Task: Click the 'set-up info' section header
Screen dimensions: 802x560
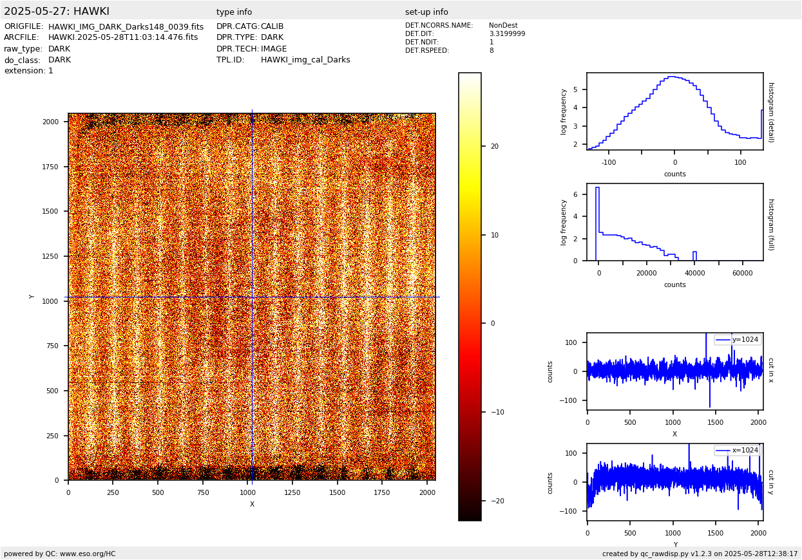Action: tap(426, 12)
